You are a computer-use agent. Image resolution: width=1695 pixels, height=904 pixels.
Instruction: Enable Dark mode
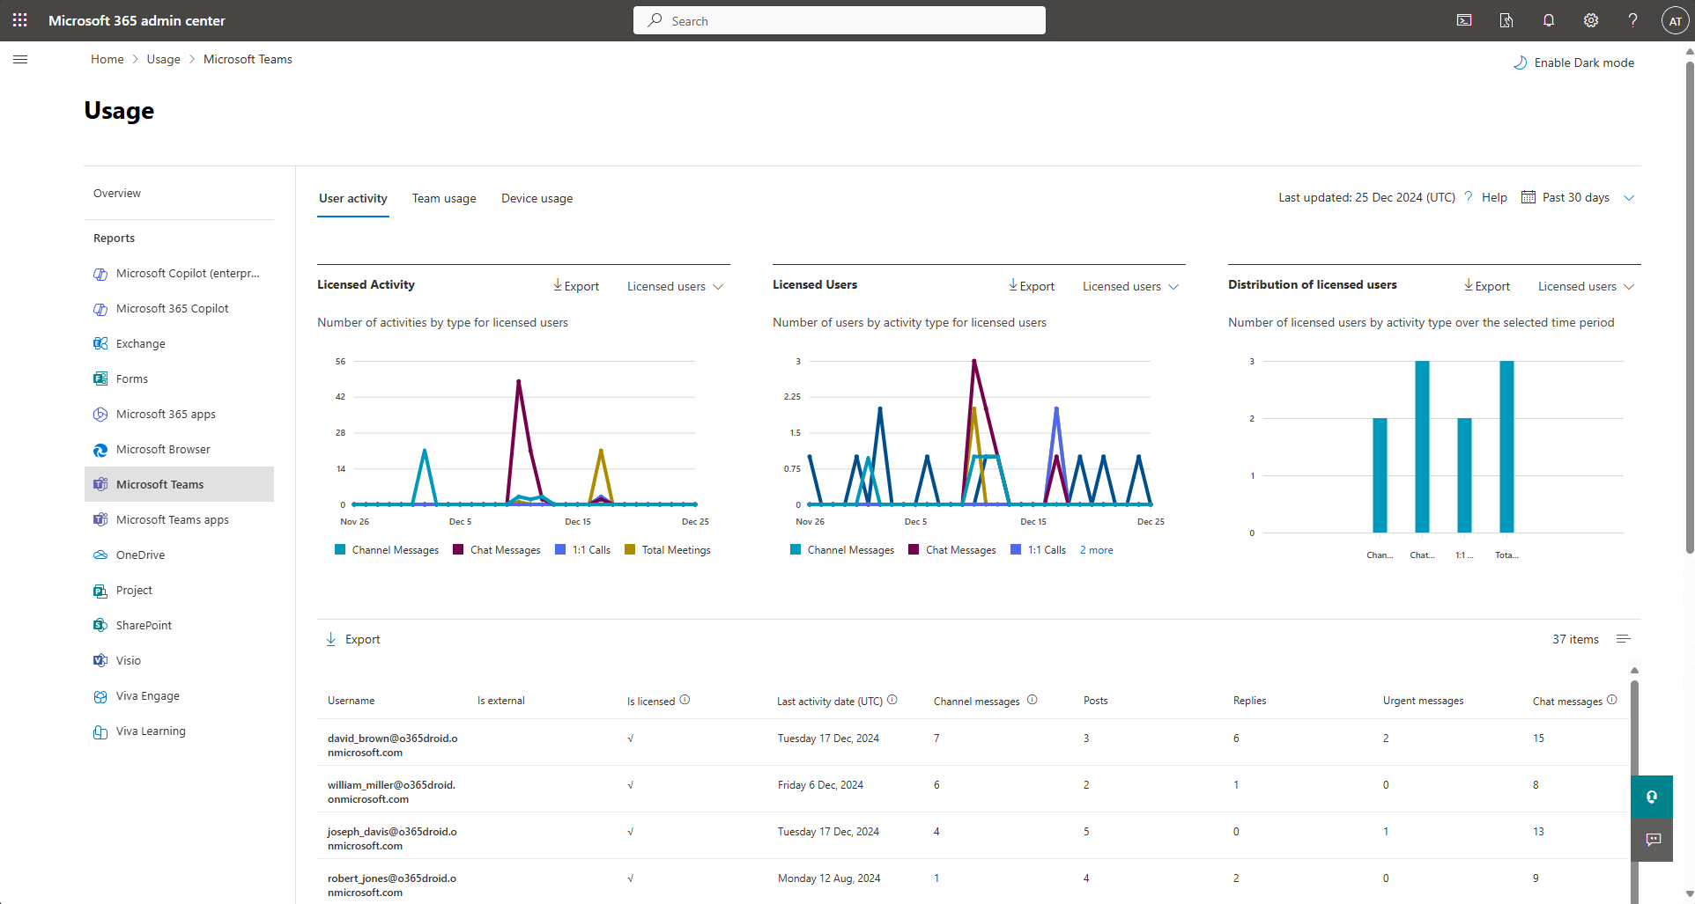tap(1574, 62)
